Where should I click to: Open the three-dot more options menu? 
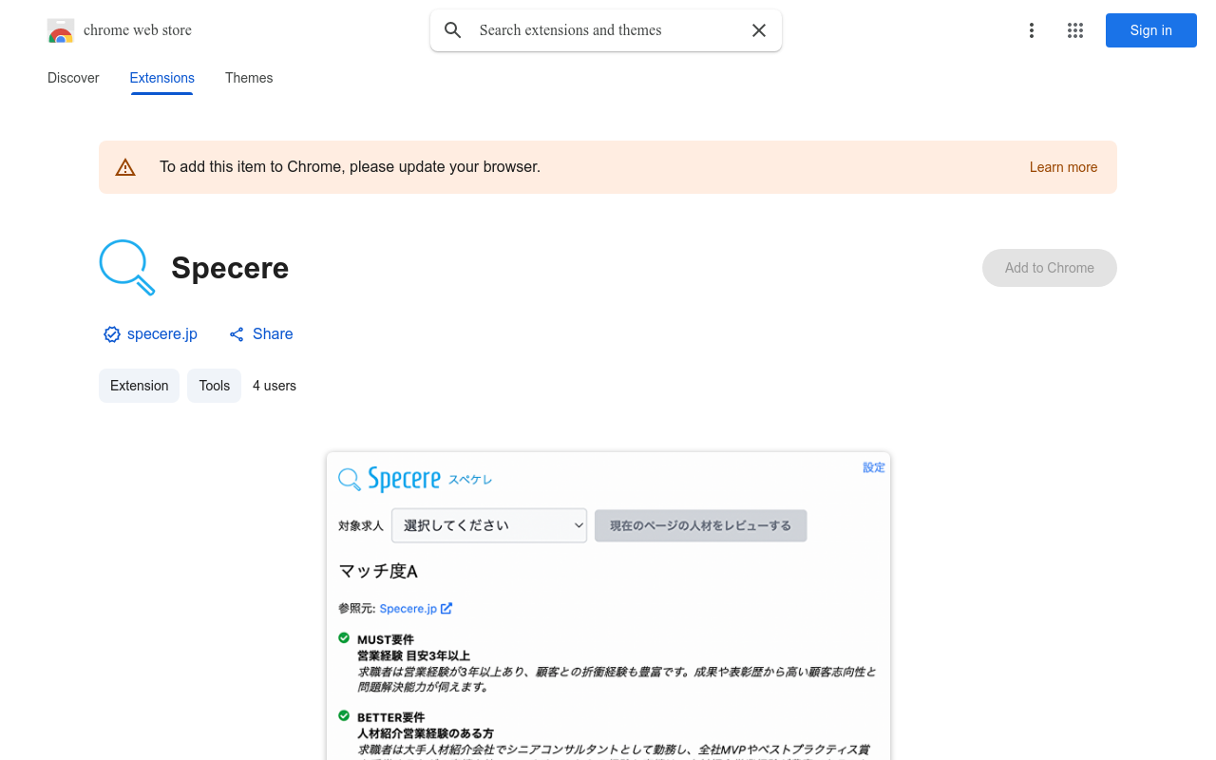pos(1032,30)
